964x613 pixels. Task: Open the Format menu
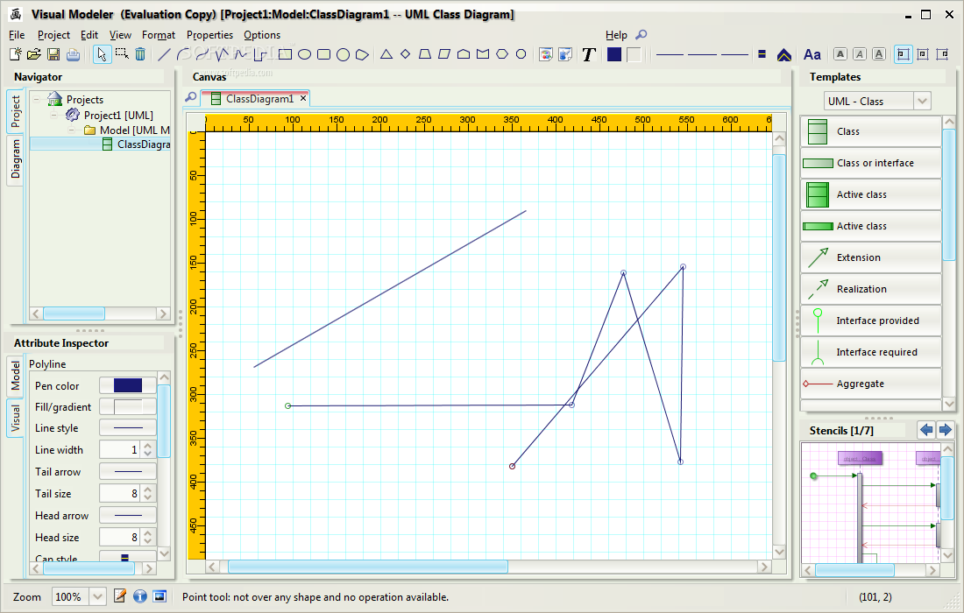[x=159, y=35]
